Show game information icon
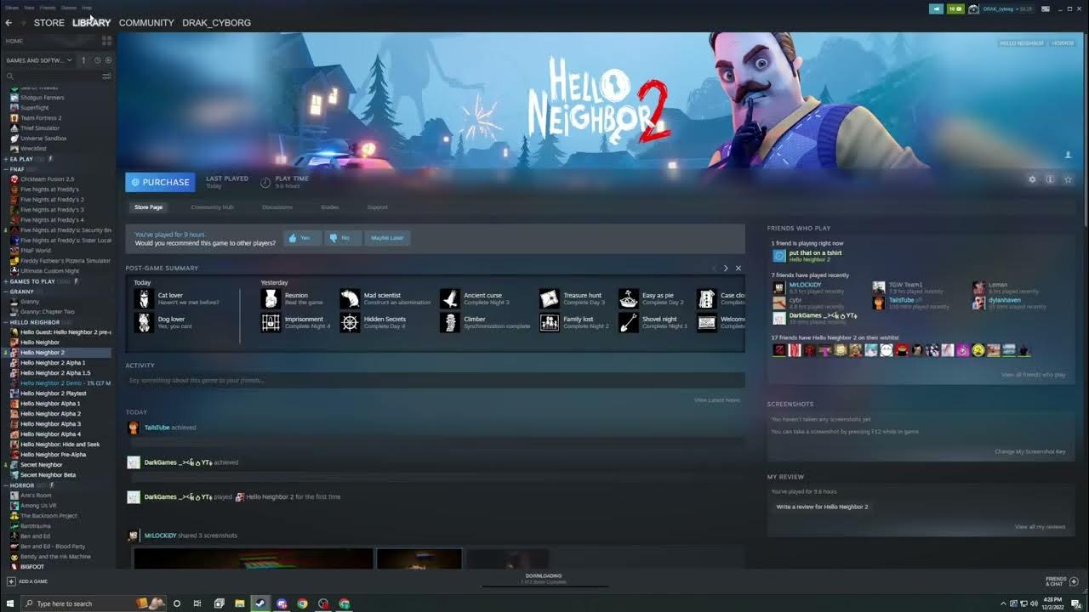The height and width of the screenshot is (612, 1089). coord(1050,179)
